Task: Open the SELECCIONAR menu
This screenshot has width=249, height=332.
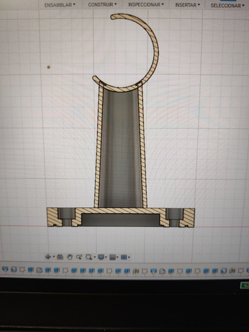Action: coord(227,5)
